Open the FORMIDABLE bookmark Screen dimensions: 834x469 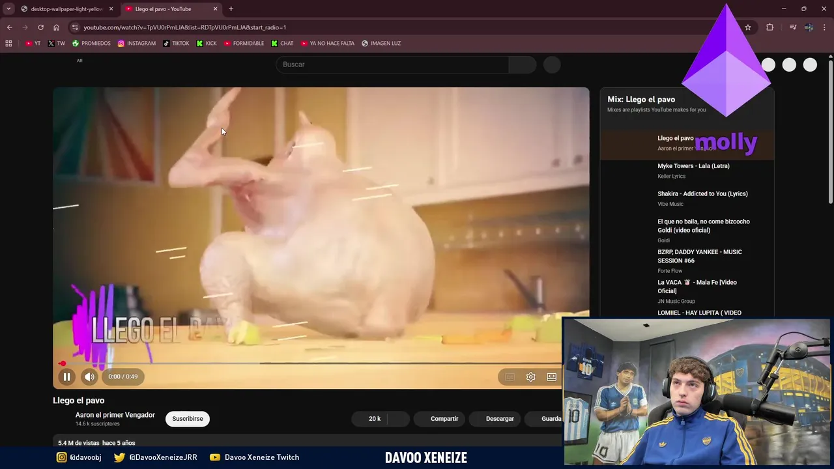pos(244,44)
